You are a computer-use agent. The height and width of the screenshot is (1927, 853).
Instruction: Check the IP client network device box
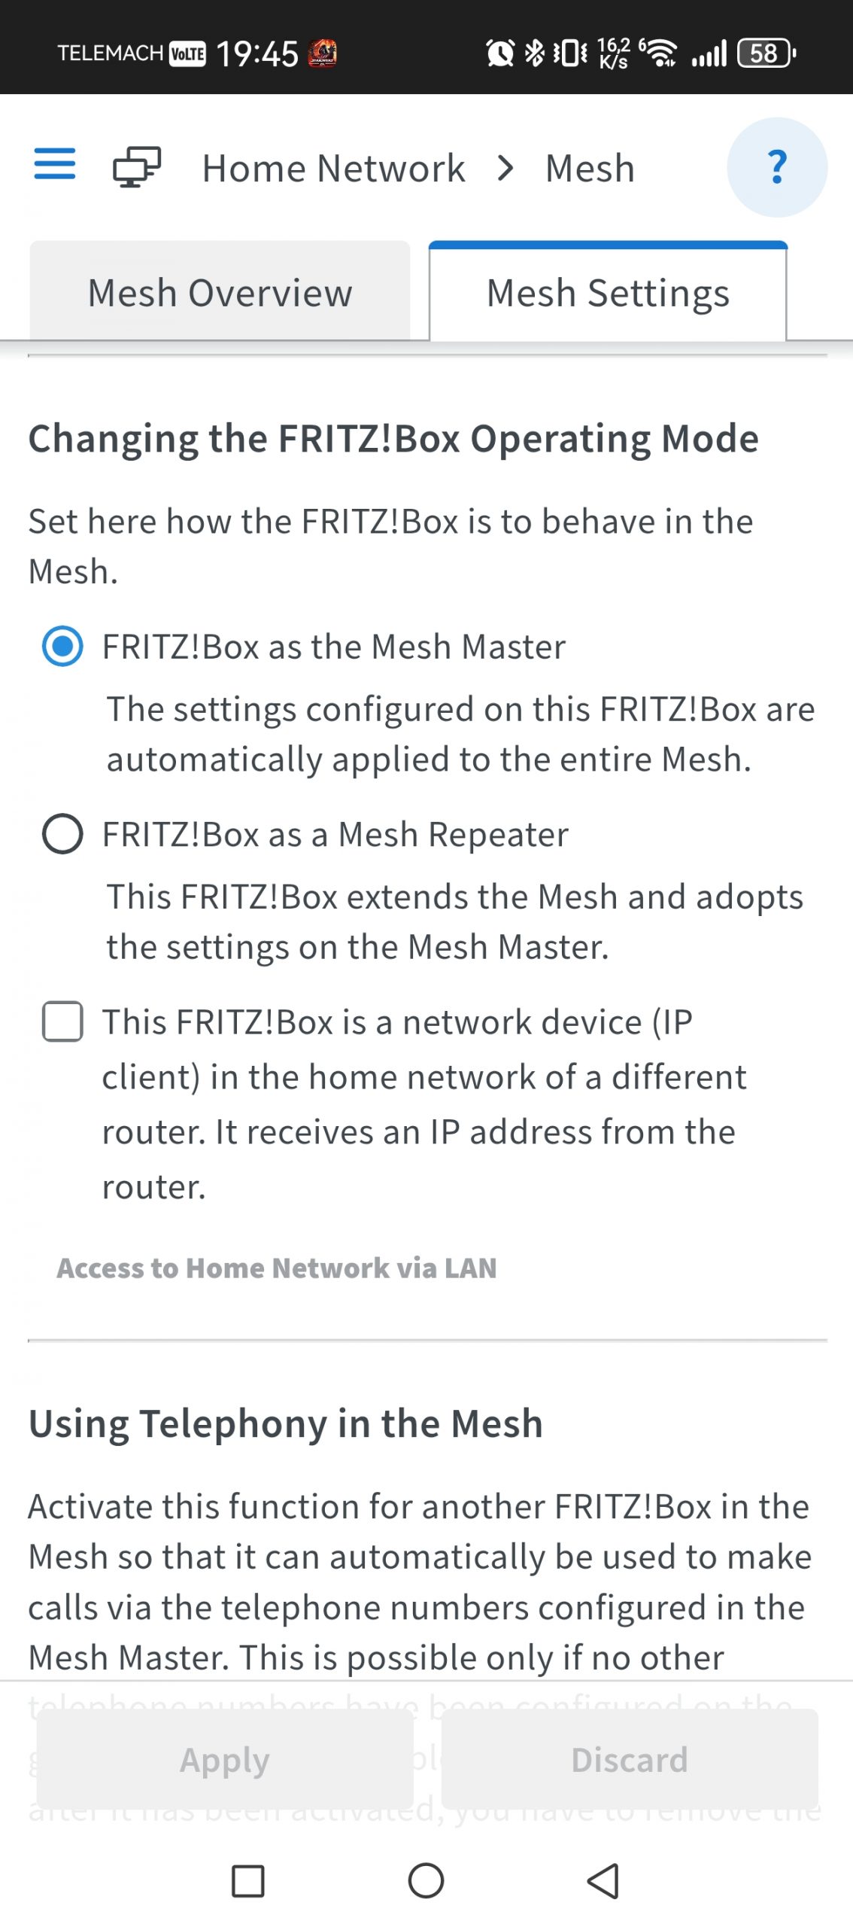[x=62, y=1021]
